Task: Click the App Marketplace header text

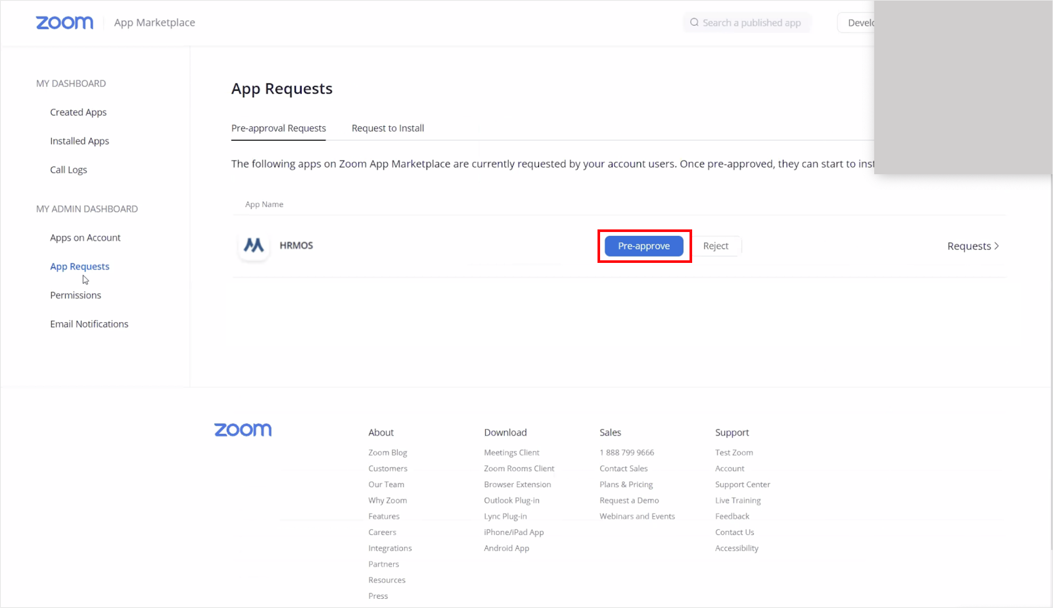Action: tap(154, 22)
